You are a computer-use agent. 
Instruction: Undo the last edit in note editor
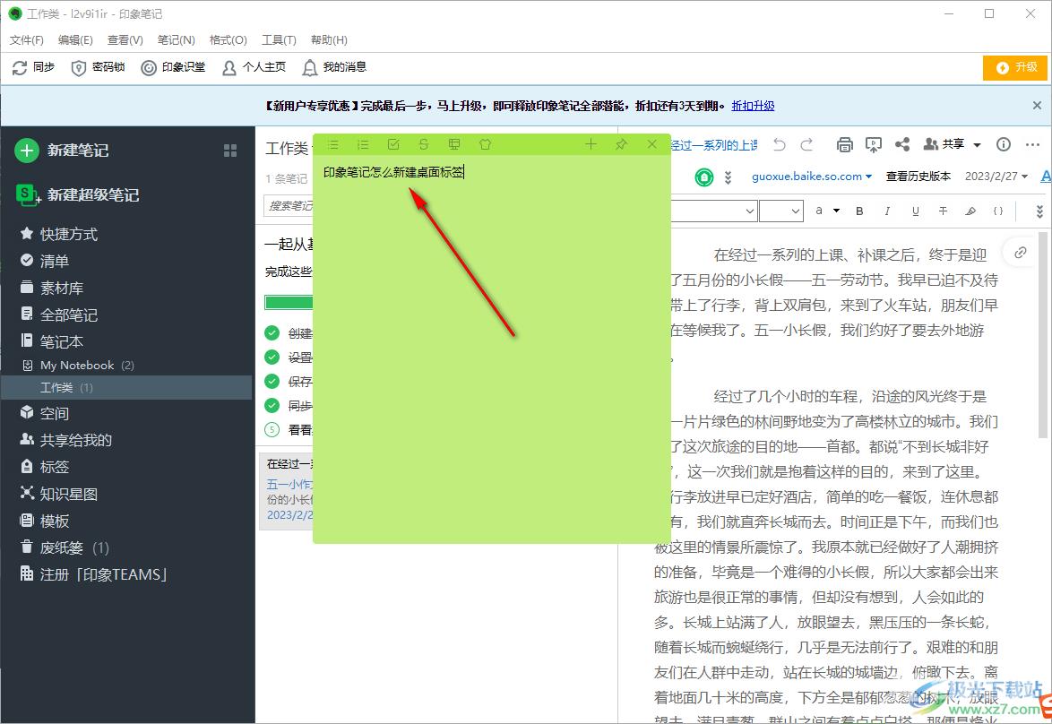[x=779, y=144]
